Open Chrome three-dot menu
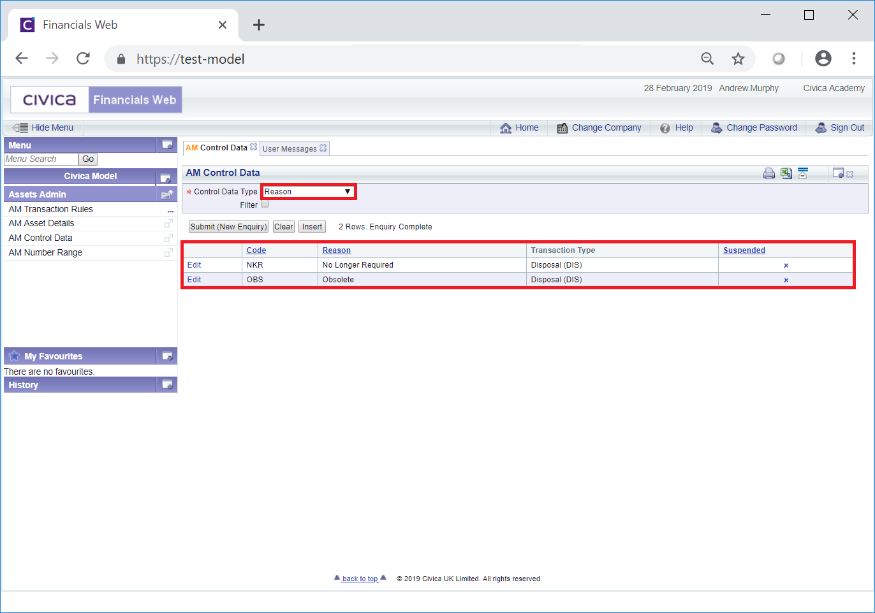Viewport: 875px width, 613px height. pyautogui.click(x=854, y=59)
